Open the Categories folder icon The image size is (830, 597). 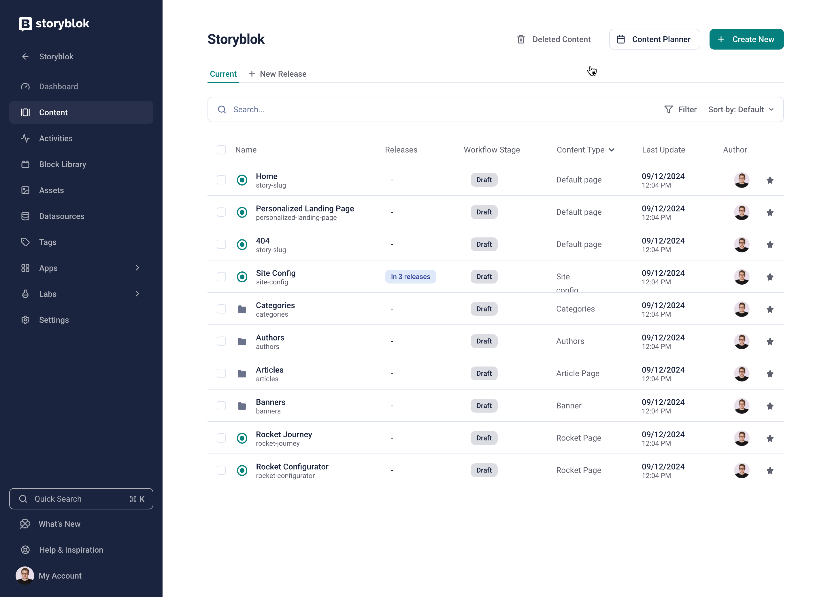click(x=242, y=309)
